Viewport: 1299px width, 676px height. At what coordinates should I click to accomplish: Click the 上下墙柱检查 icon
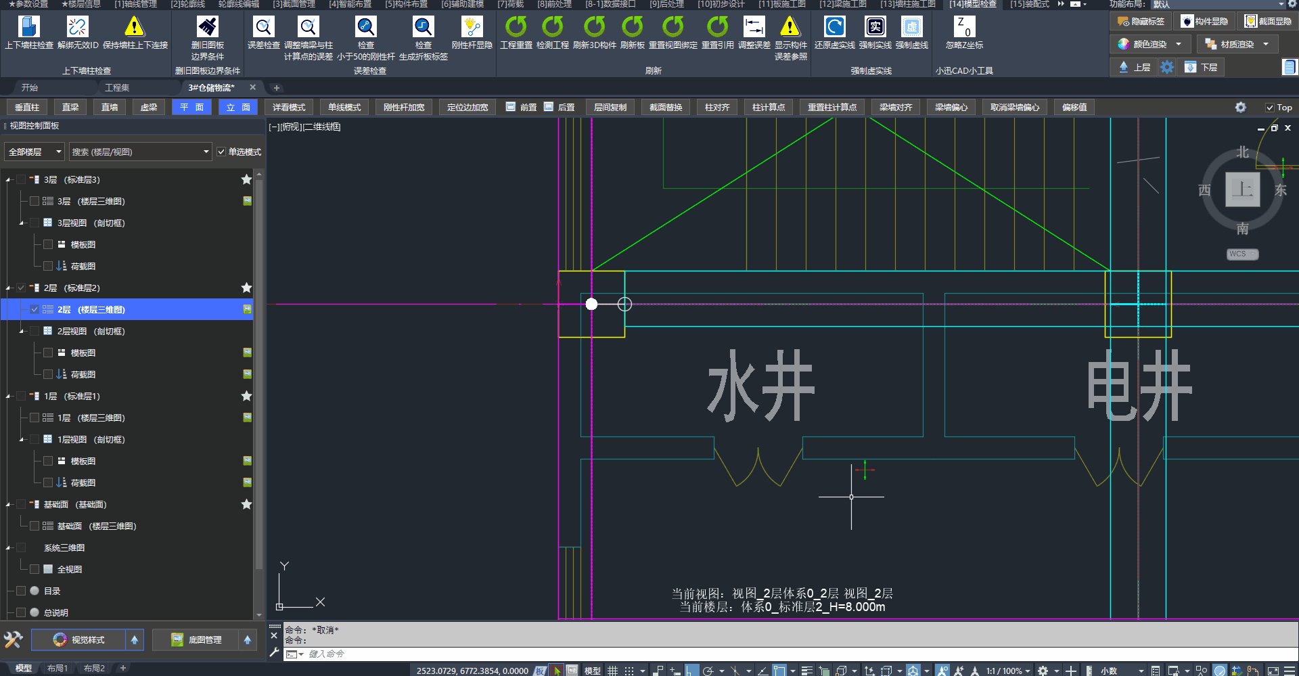[x=28, y=27]
